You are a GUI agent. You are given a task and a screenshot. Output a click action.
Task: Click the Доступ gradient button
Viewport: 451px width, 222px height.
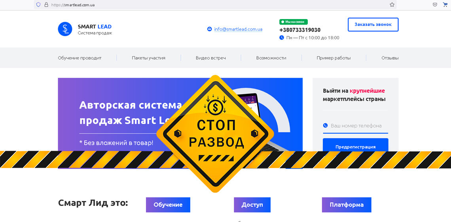tap(252, 205)
